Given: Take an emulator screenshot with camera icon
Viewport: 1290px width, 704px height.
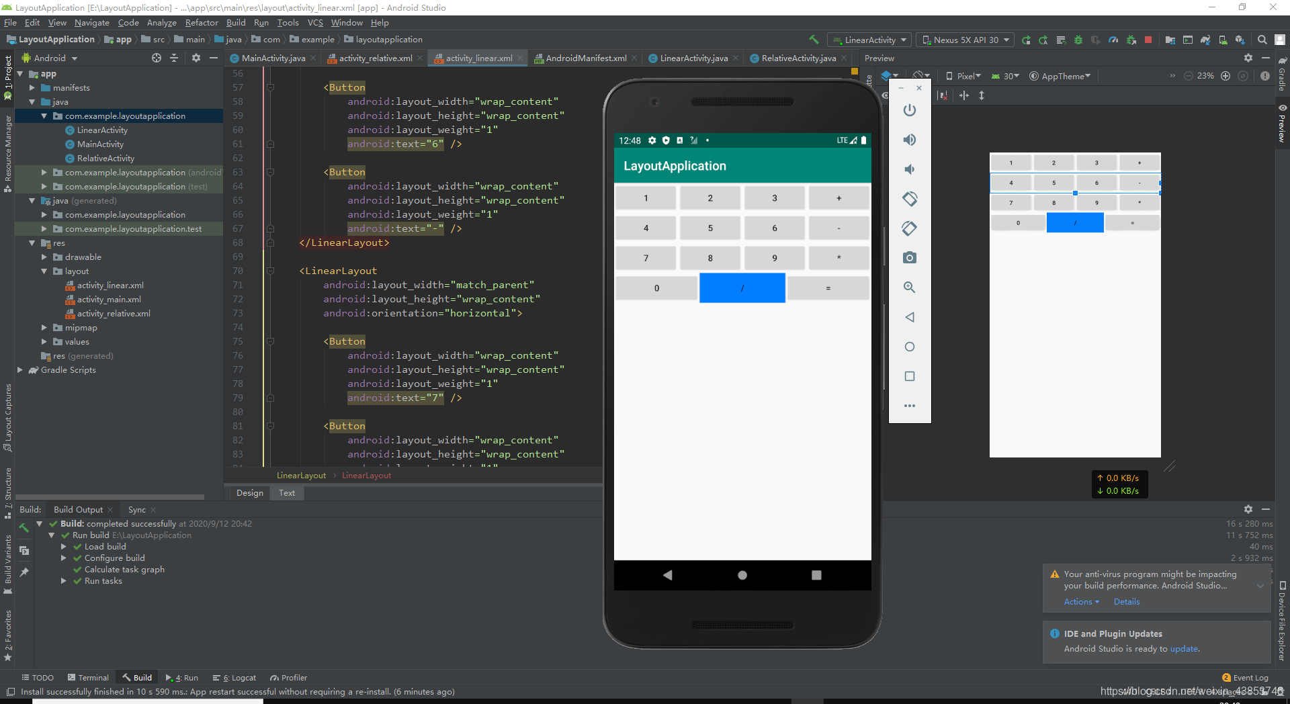Looking at the screenshot, I should click(x=910, y=258).
